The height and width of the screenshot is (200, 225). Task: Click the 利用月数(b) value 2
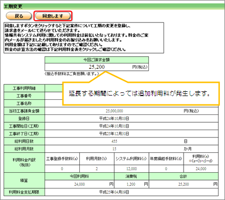pyautogui.click(x=97, y=169)
